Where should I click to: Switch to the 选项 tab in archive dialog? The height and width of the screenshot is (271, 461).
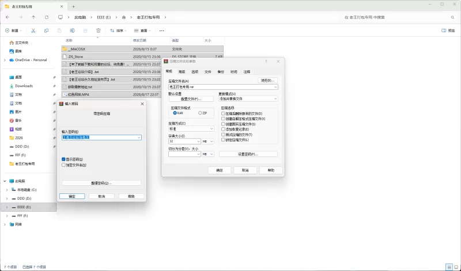coord(195,72)
